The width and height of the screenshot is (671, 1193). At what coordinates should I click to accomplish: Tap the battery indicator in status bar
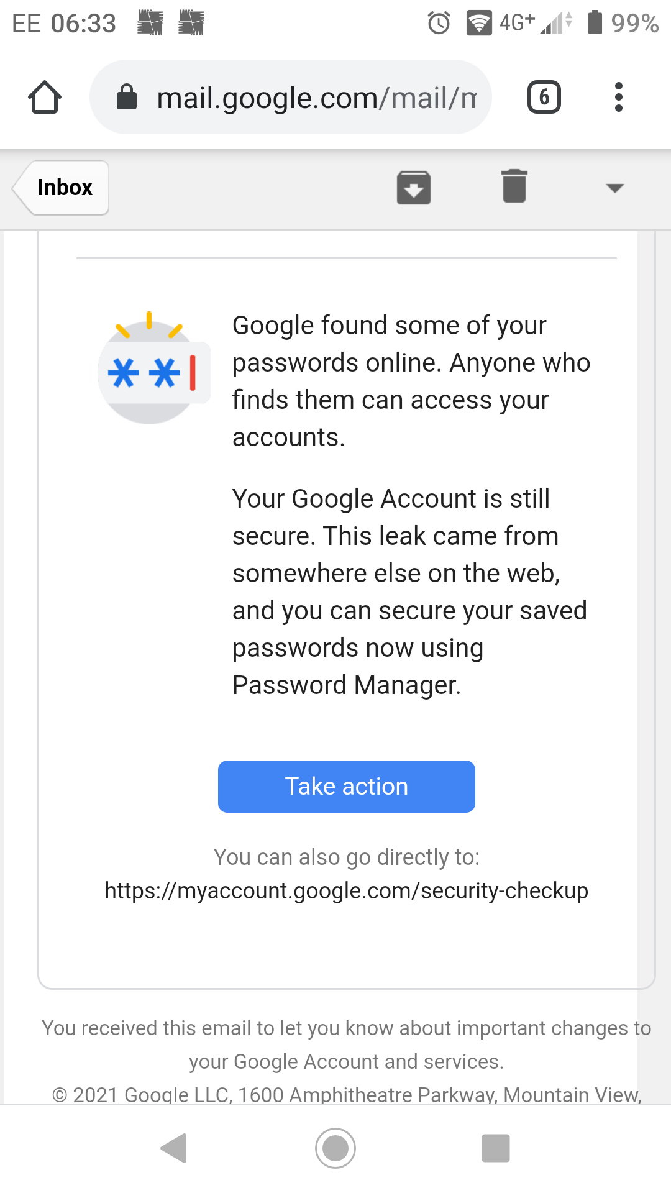click(595, 22)
